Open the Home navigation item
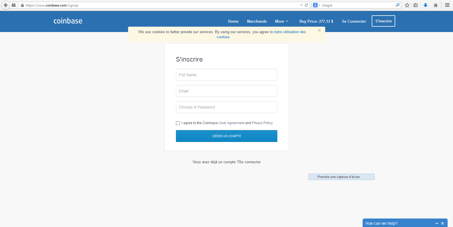 pos(233,21)
